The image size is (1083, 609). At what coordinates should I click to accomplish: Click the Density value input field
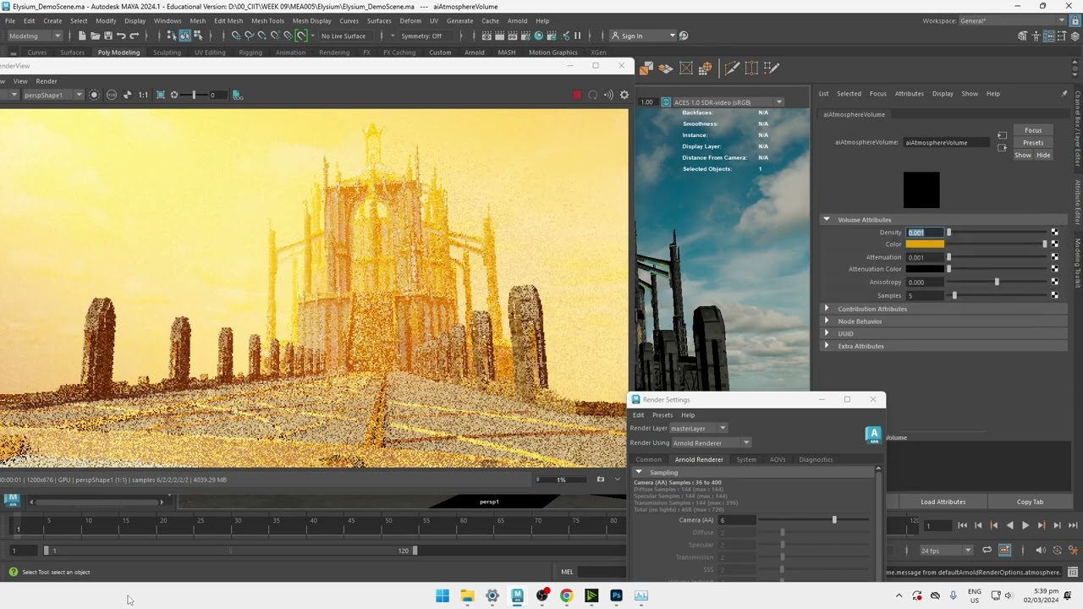[x=925, y=232]
